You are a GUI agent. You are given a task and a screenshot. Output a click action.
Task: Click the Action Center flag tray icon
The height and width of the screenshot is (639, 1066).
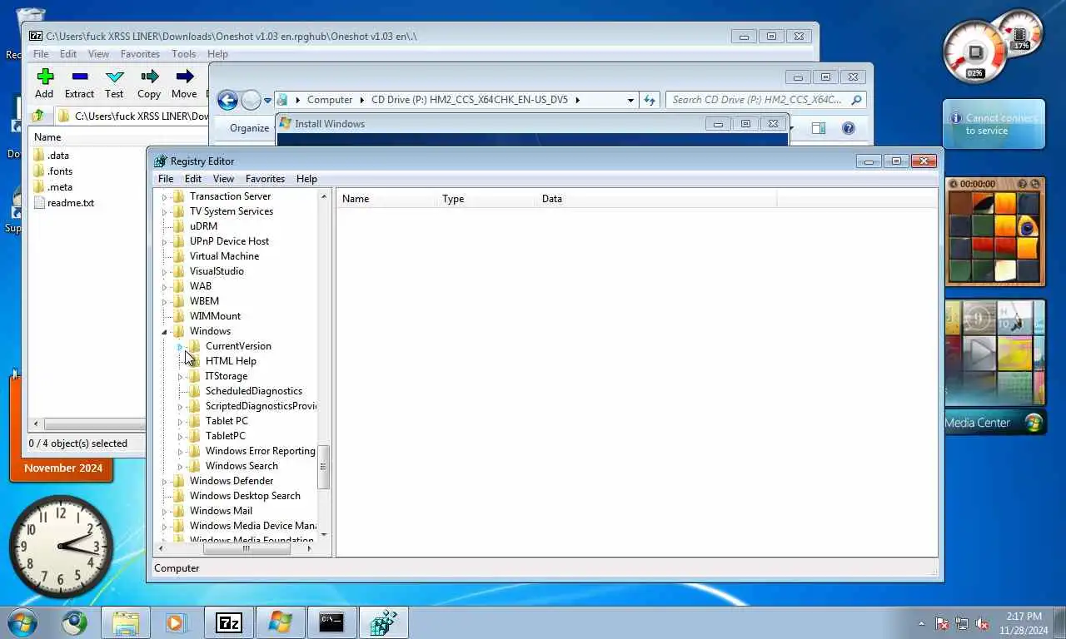(942, 623)
